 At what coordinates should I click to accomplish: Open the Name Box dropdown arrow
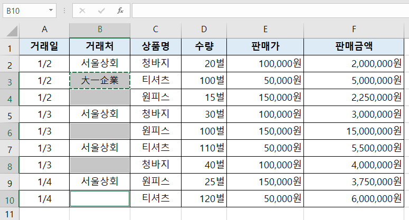coord(51,11)
